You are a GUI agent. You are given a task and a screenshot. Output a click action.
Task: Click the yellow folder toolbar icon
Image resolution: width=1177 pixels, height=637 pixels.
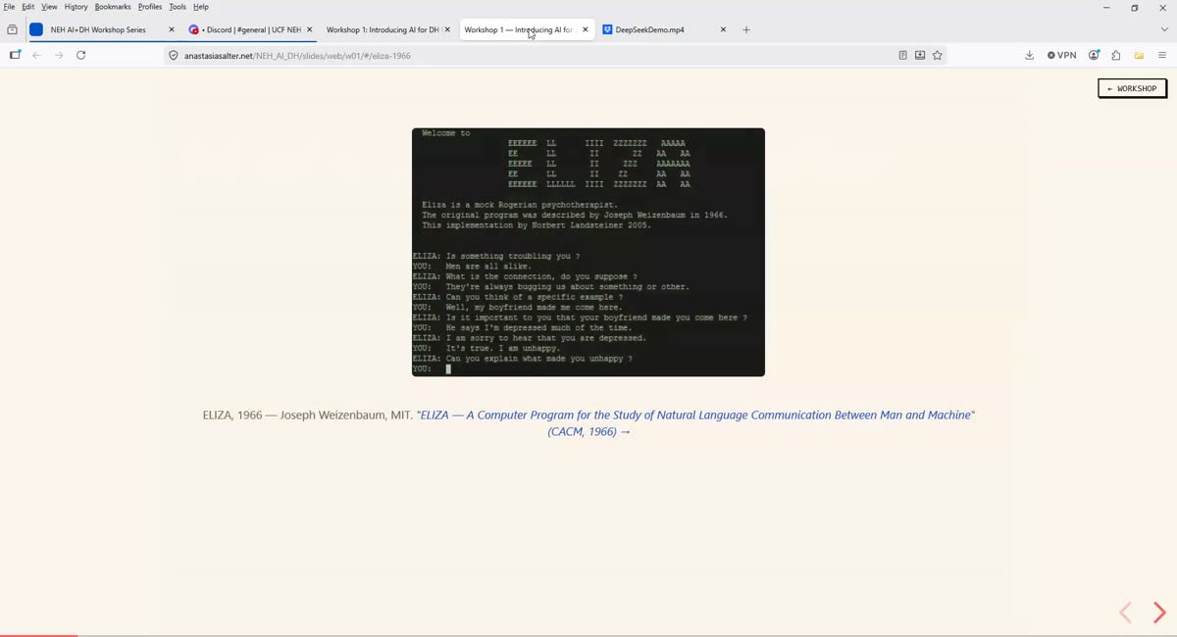click(1139, 55)
